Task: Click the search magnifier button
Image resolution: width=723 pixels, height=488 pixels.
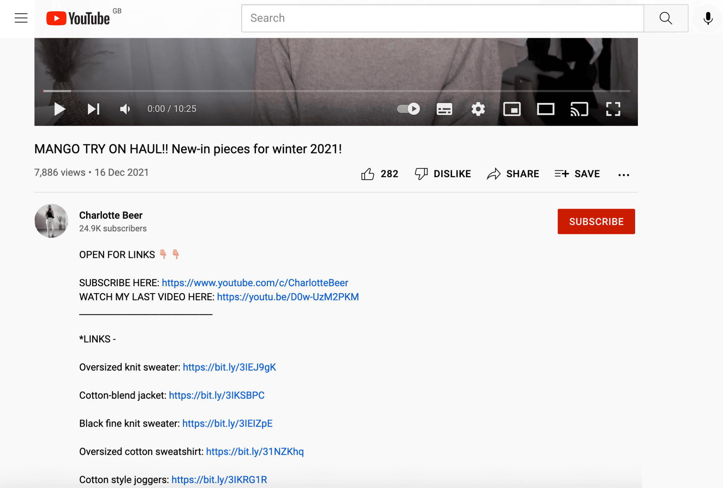Action: pyautogui.click(x=665, y=18)
